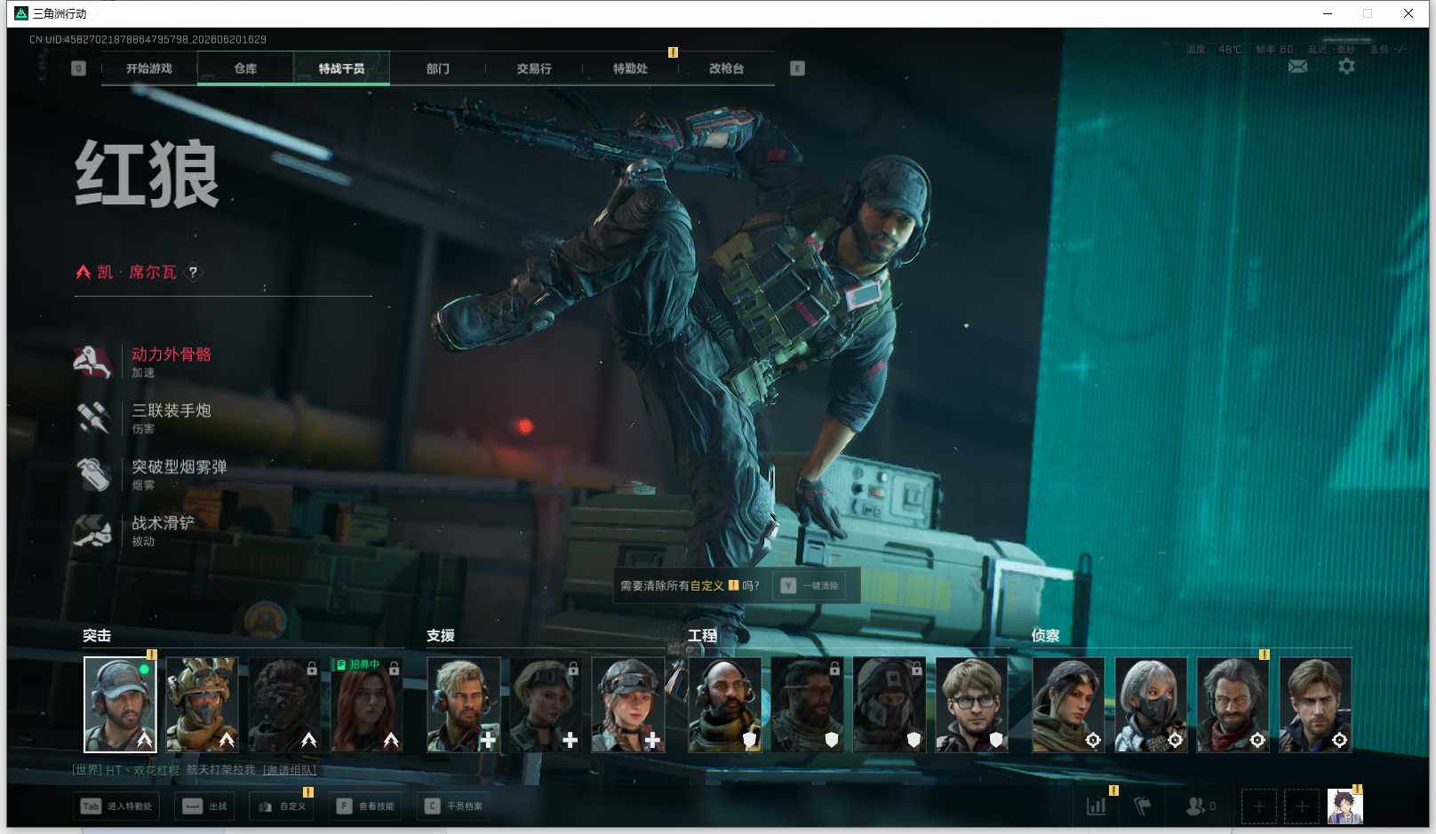Click the 突击 class heading
Viewport: 1436px width, 834px height.
point(97,636)
